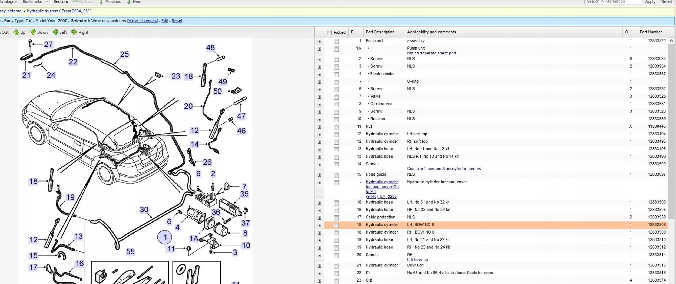Select callout 55 on the diagram
The image size is (676, 284).
[x=130, y=252]
